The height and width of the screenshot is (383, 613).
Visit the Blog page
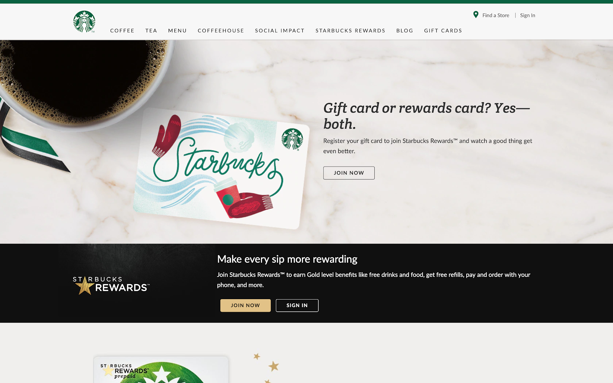pos(405,31)
